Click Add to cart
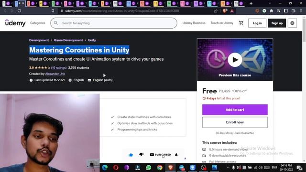The image size is (306, 172). pyautogui.click(x=235, y=109)
